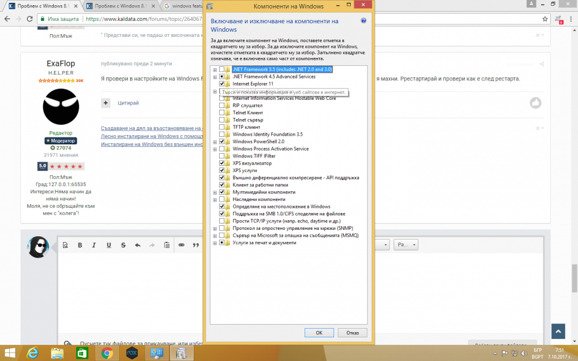Click the redo arrow in the editor
The image size is (578, 361).
click(152, 245)
